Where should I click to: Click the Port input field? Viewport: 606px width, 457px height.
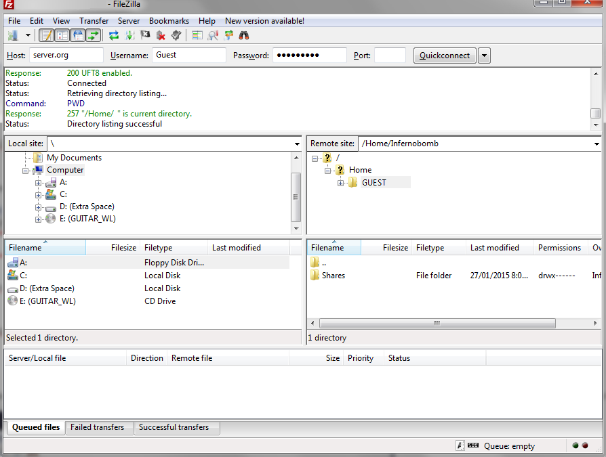click(390, 56)
